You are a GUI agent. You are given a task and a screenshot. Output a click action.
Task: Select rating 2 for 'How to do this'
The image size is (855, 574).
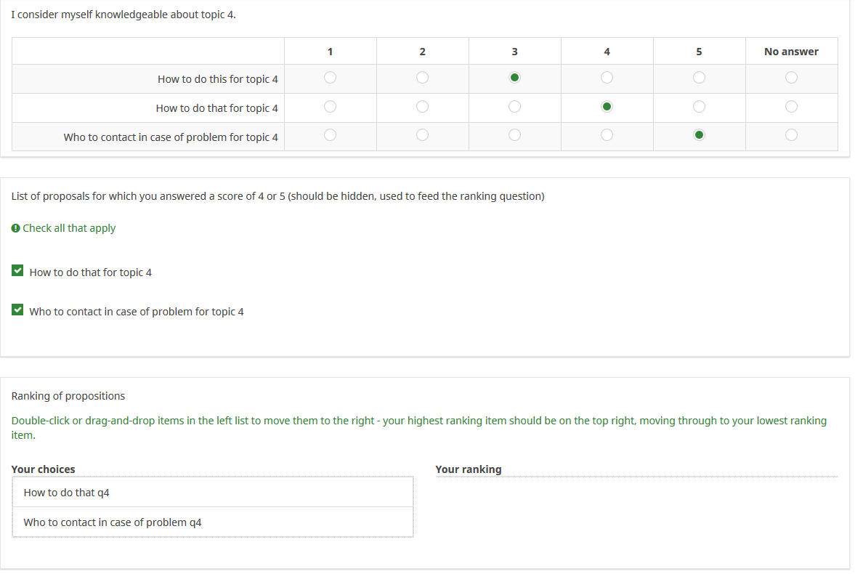[422, 78]
